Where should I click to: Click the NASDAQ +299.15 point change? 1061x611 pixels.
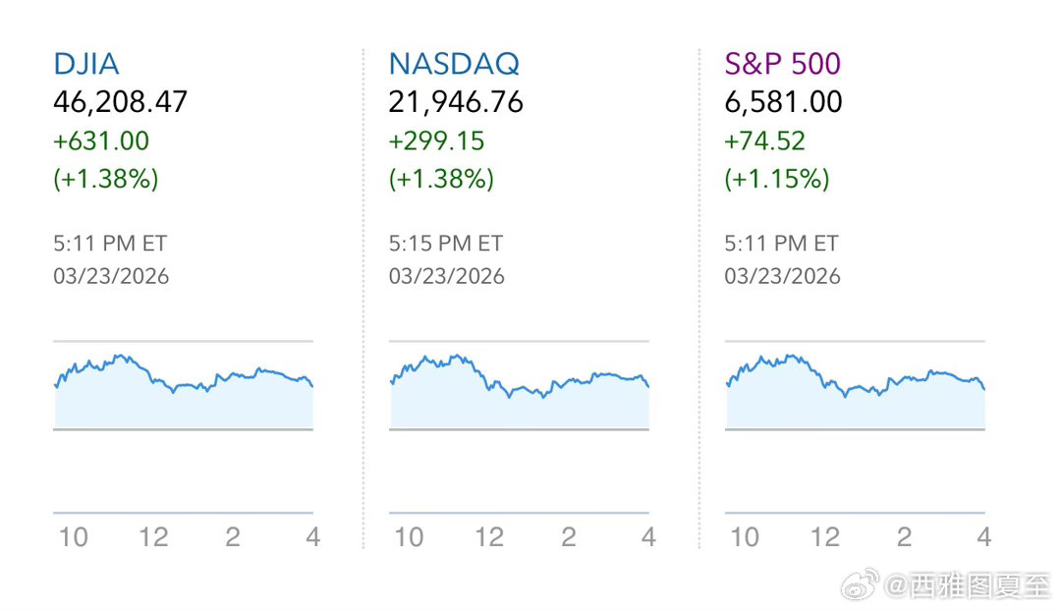436,140
